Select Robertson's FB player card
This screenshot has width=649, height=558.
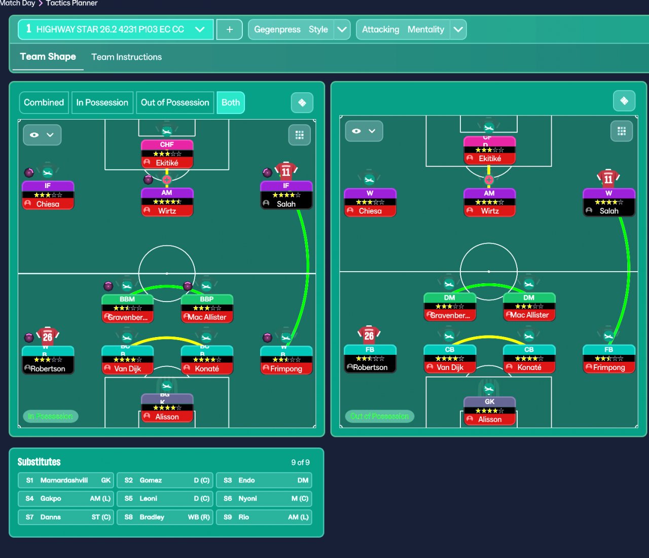pos(370,359)
